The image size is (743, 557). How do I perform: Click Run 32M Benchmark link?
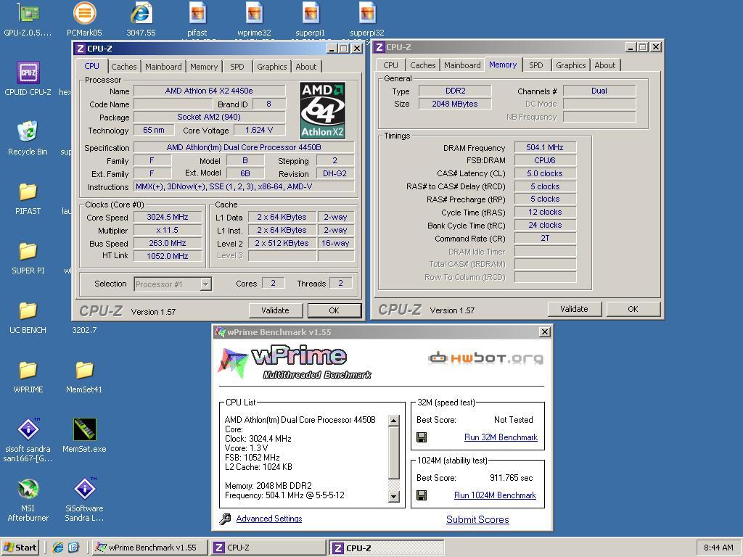[501, 437]
